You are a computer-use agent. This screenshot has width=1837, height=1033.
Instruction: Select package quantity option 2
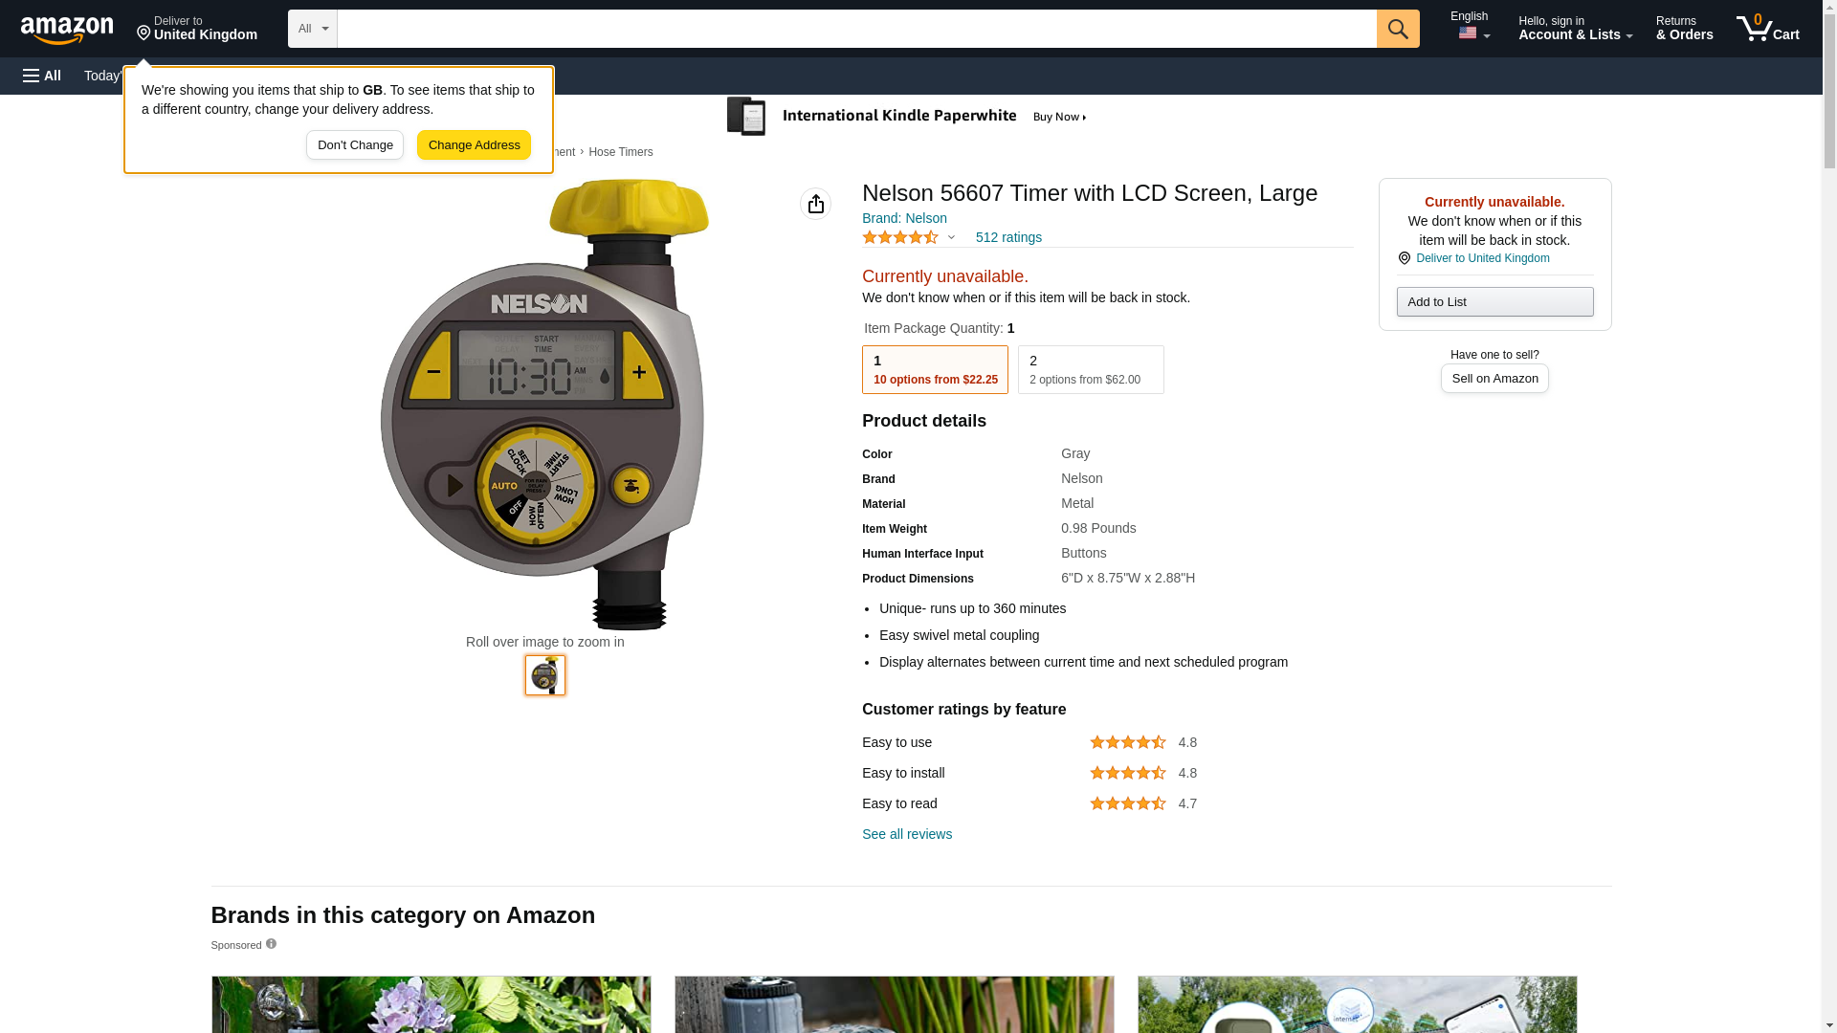click(x=1091, y=369)
